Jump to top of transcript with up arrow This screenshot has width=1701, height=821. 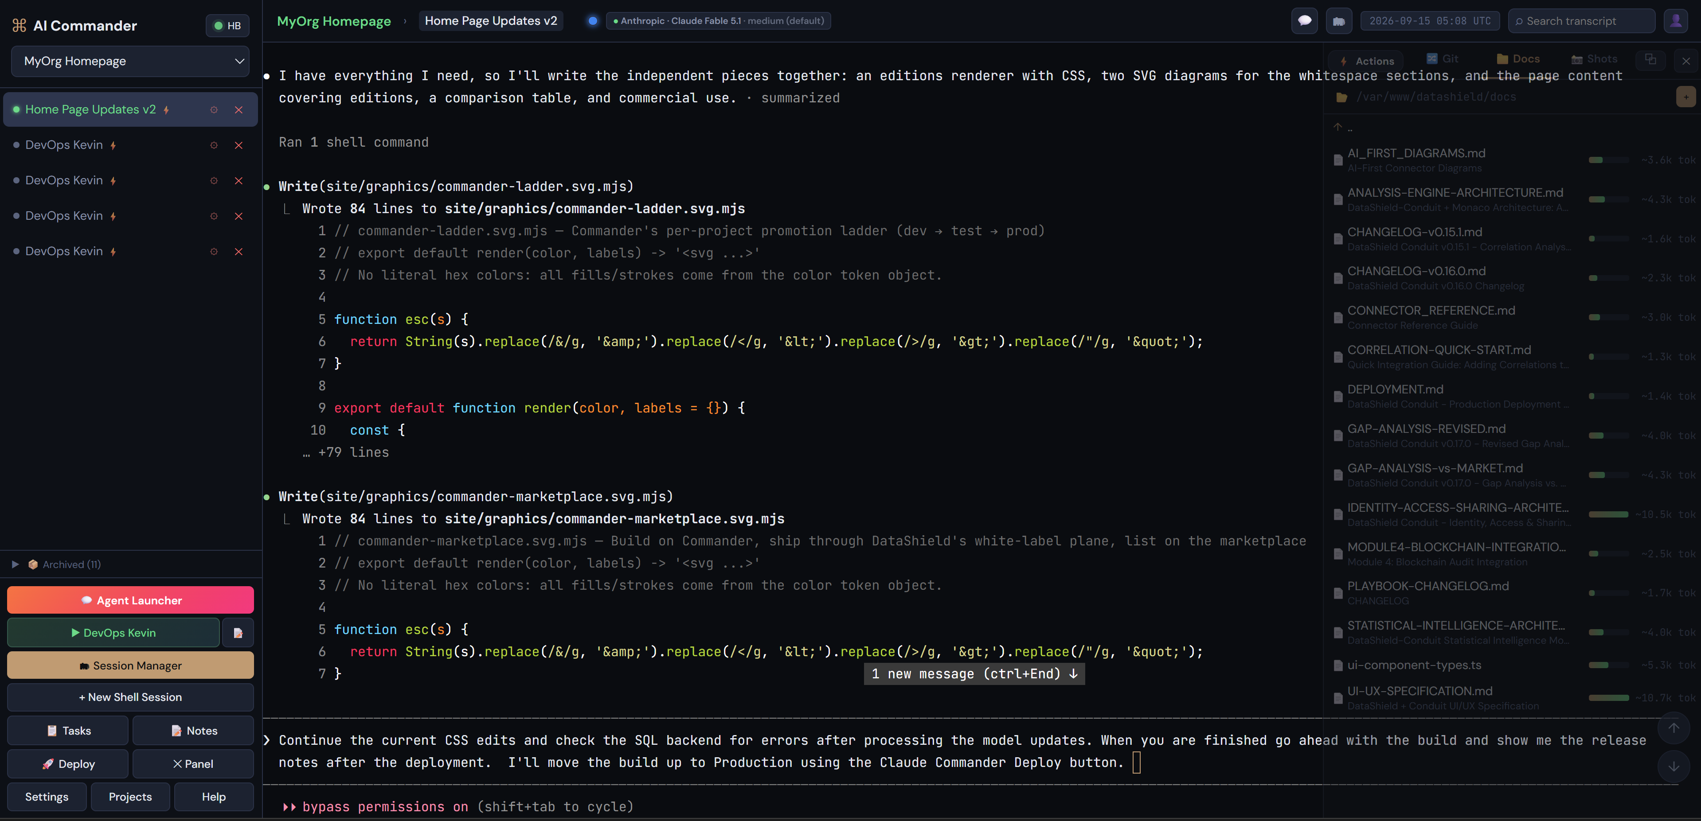(1673, 727)
